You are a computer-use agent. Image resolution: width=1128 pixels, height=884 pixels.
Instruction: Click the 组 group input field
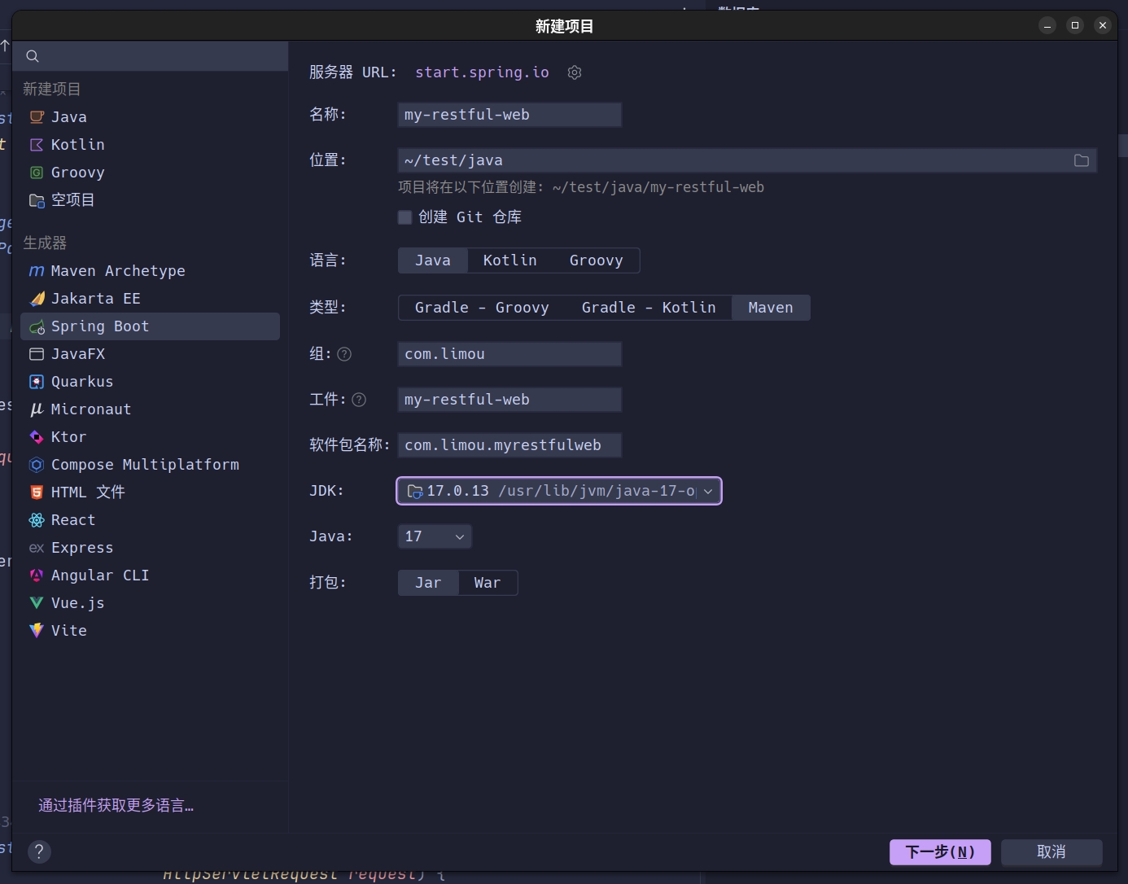click(509, 354)
